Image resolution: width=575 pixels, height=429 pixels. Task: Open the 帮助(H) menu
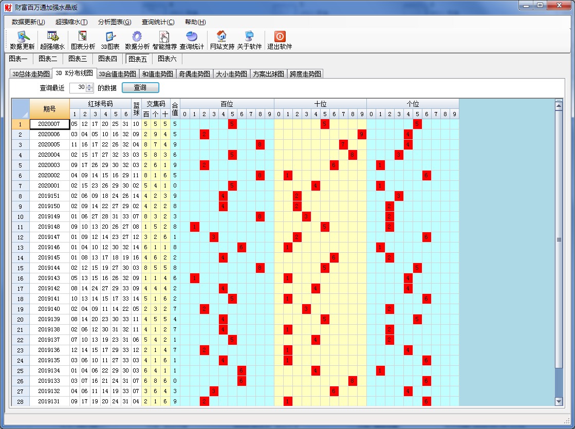point(195,22)
